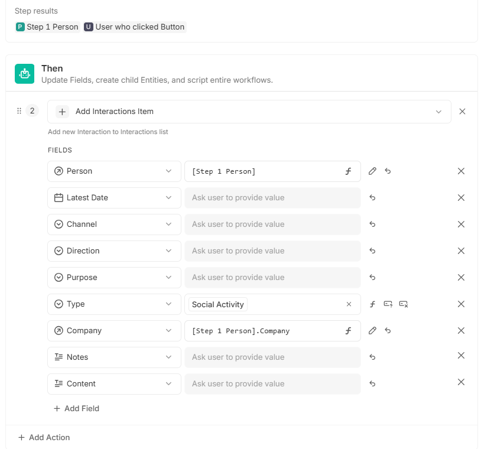Click the ask-user icon in Type row
This screenshot has width=481, height=449.
point(388,304)
